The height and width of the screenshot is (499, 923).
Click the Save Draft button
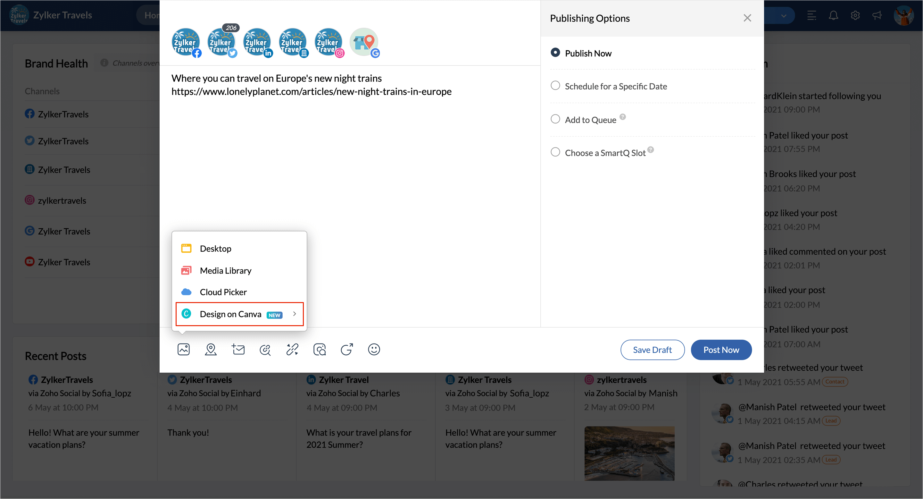point(652,350)
